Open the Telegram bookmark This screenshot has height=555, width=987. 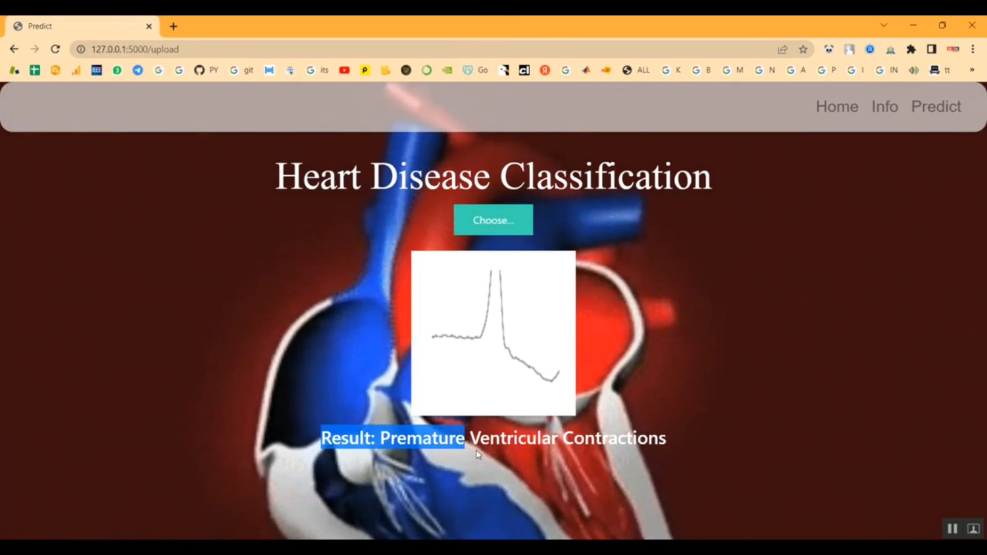pos(138,70)
